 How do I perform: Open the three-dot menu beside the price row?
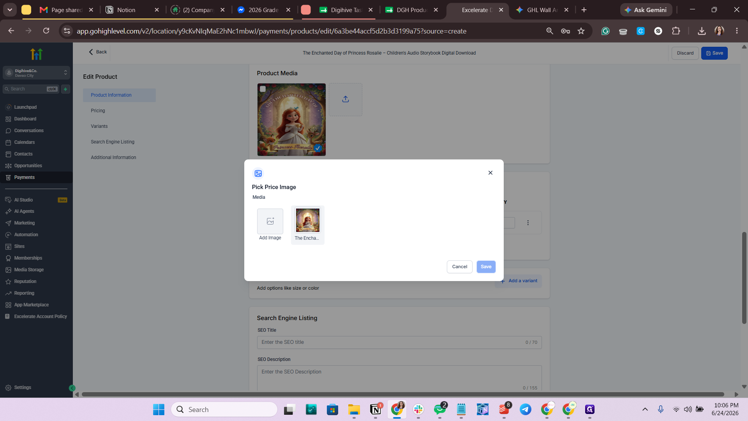528,223
